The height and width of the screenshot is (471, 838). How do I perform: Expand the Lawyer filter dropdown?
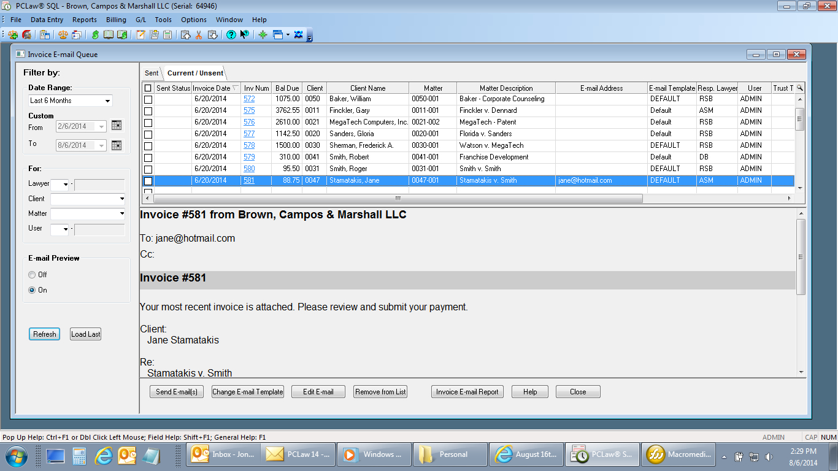pos(66,185)
